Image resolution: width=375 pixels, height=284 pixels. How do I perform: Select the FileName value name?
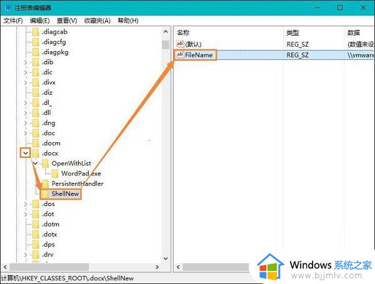(199, 55)
